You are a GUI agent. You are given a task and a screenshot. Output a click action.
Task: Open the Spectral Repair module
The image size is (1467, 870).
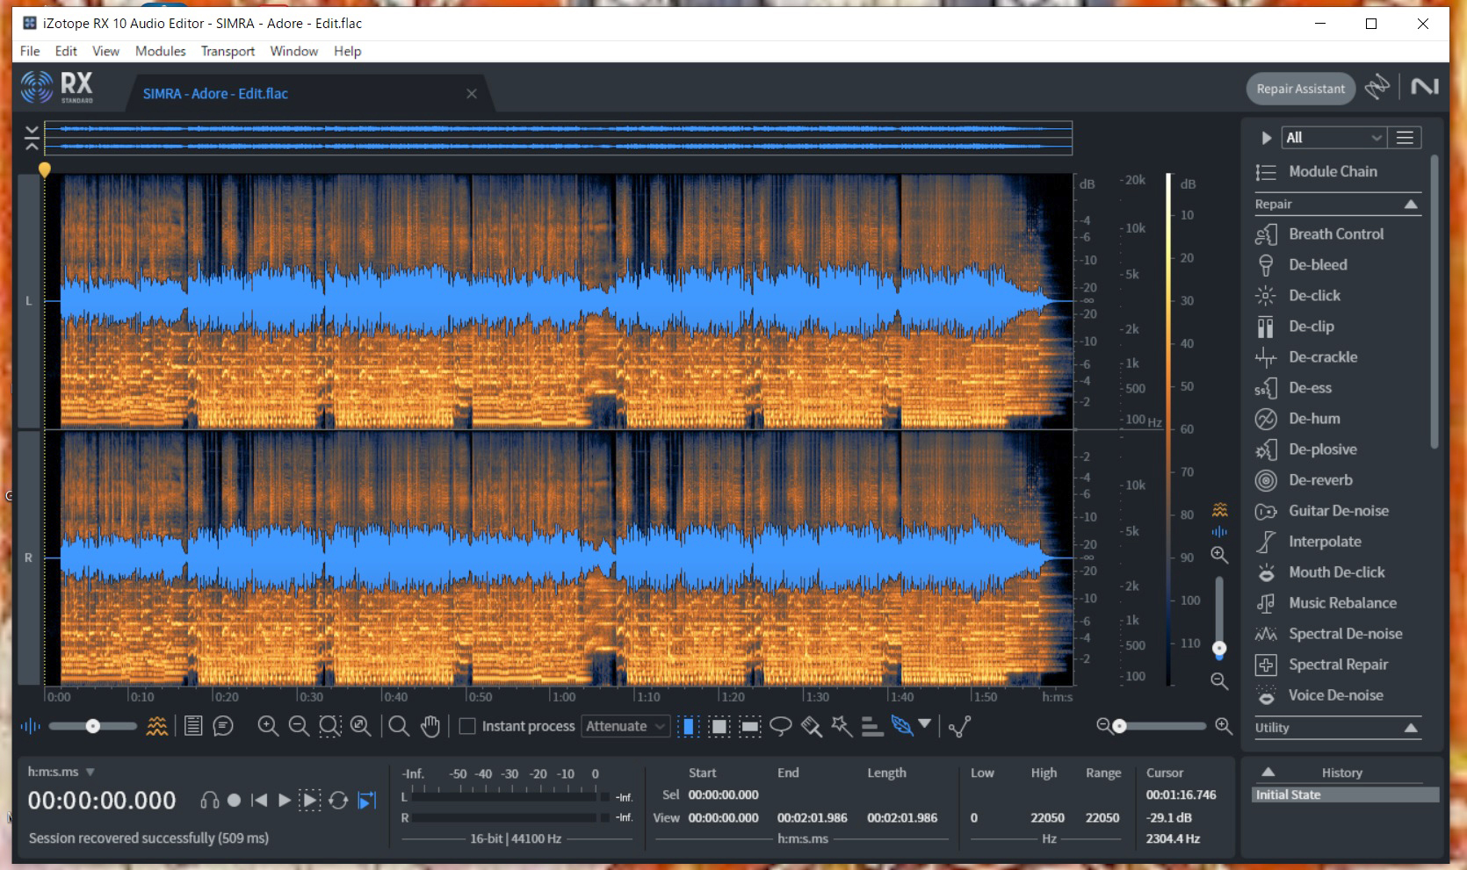click(x=1338, y=664)
